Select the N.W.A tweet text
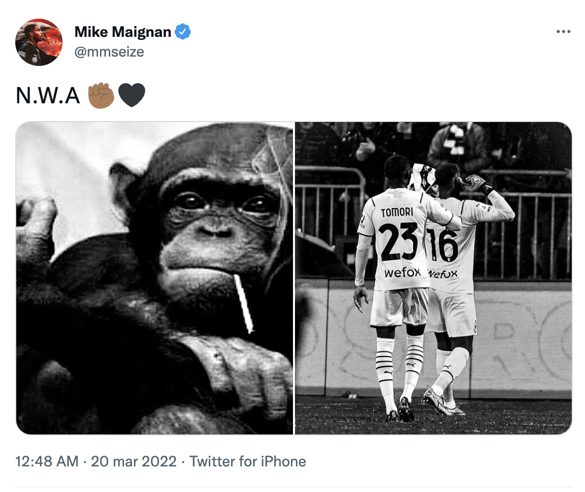 tap(48, 95)
